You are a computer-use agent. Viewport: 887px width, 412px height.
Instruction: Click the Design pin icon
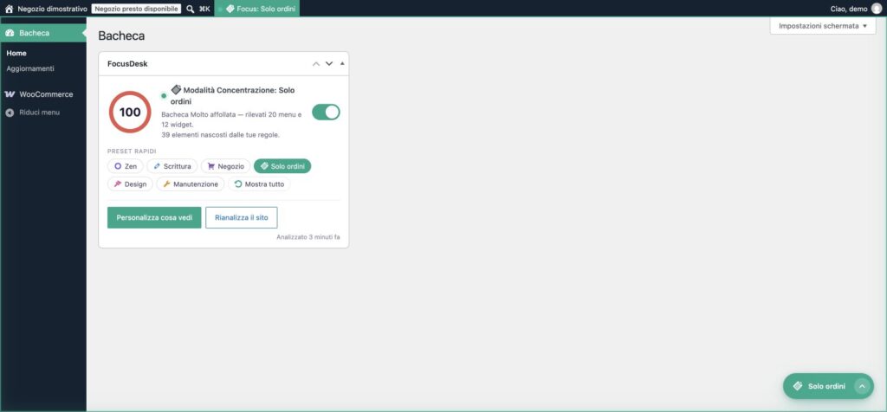118,183
